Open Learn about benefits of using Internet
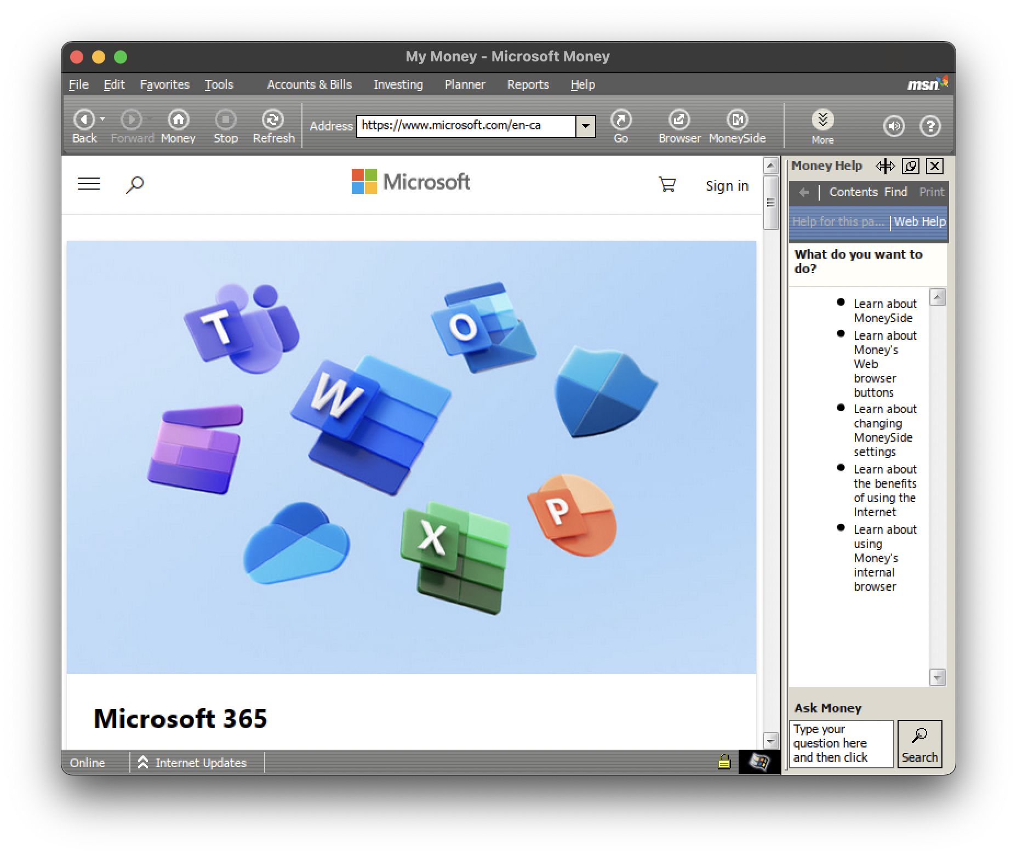 click(884, 490)
